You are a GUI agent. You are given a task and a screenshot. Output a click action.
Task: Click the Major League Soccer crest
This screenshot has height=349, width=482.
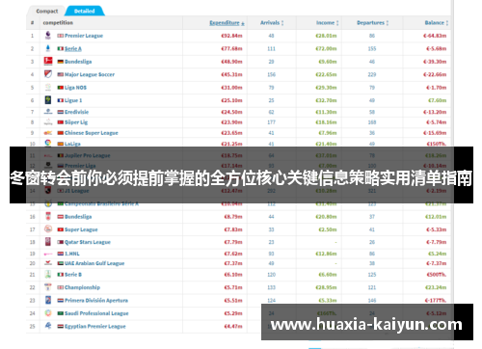[x=48, y=74]
